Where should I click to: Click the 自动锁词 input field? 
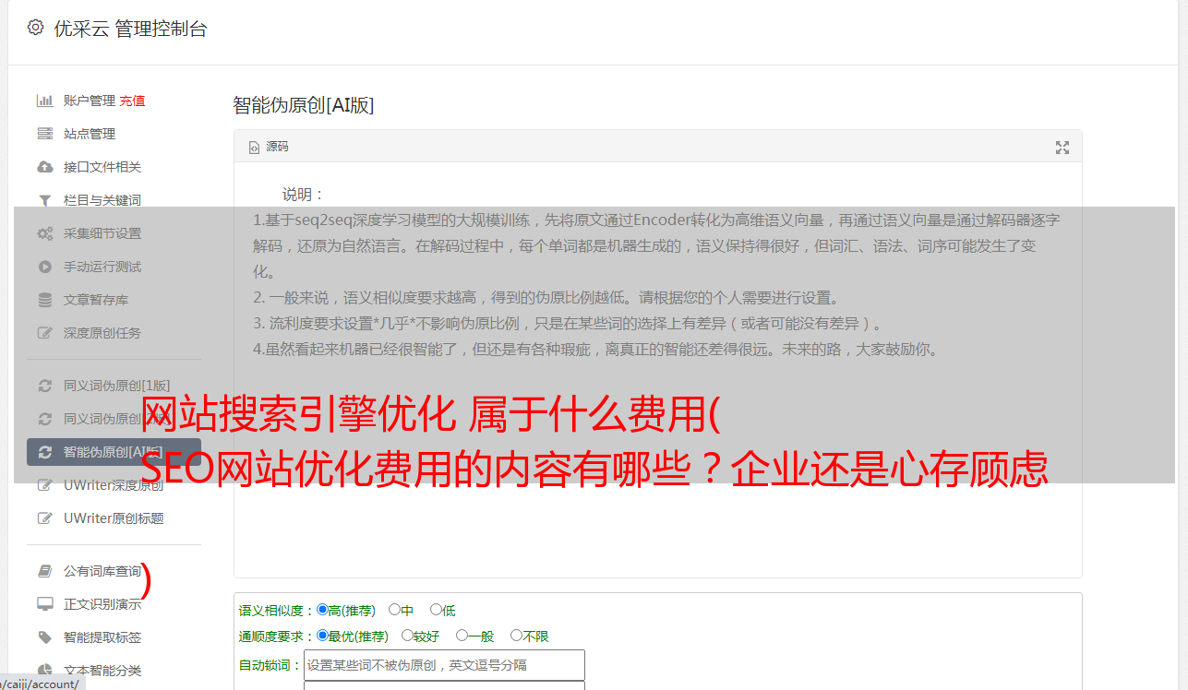click(x=444, y=665)
